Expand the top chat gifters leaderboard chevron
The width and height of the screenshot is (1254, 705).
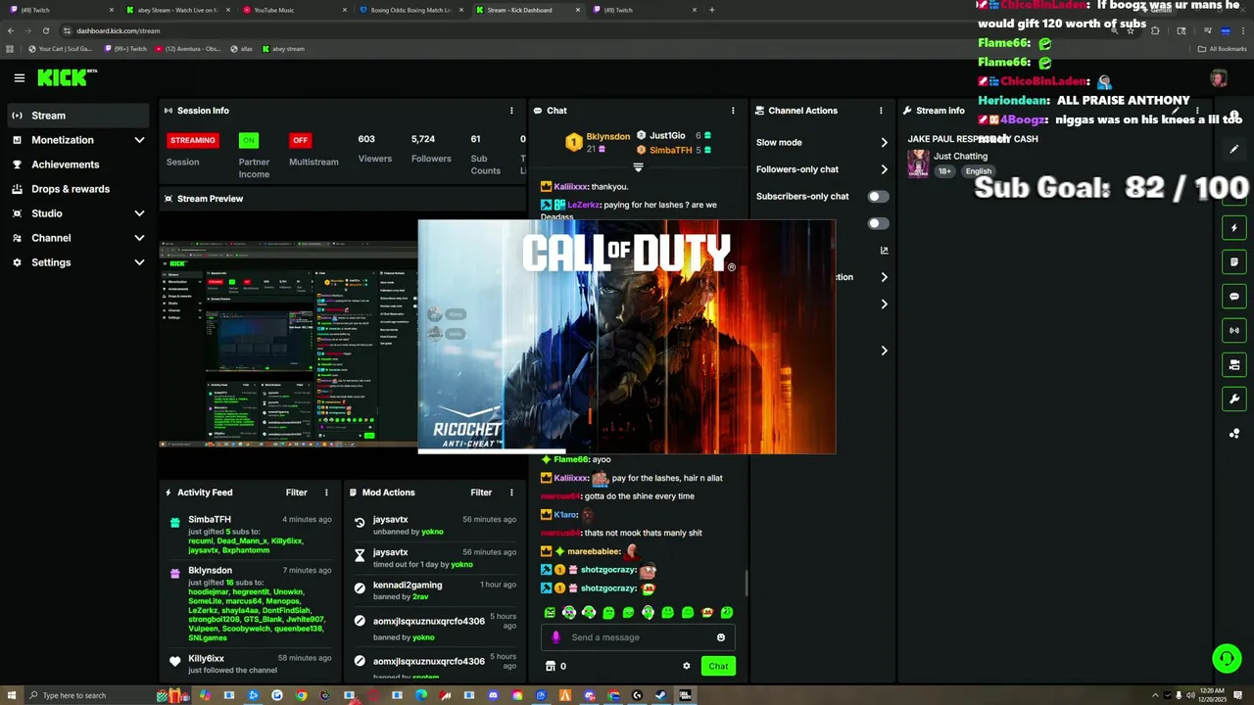638,168
